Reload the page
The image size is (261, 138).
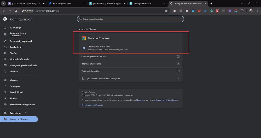[16, 11]
